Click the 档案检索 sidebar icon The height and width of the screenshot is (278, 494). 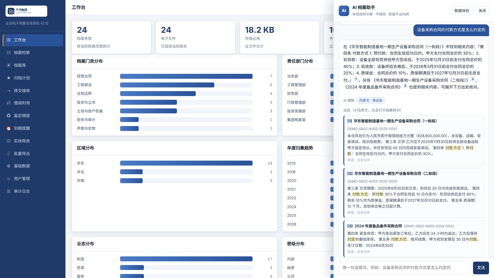pyautogui.click(x=9, y=53)
